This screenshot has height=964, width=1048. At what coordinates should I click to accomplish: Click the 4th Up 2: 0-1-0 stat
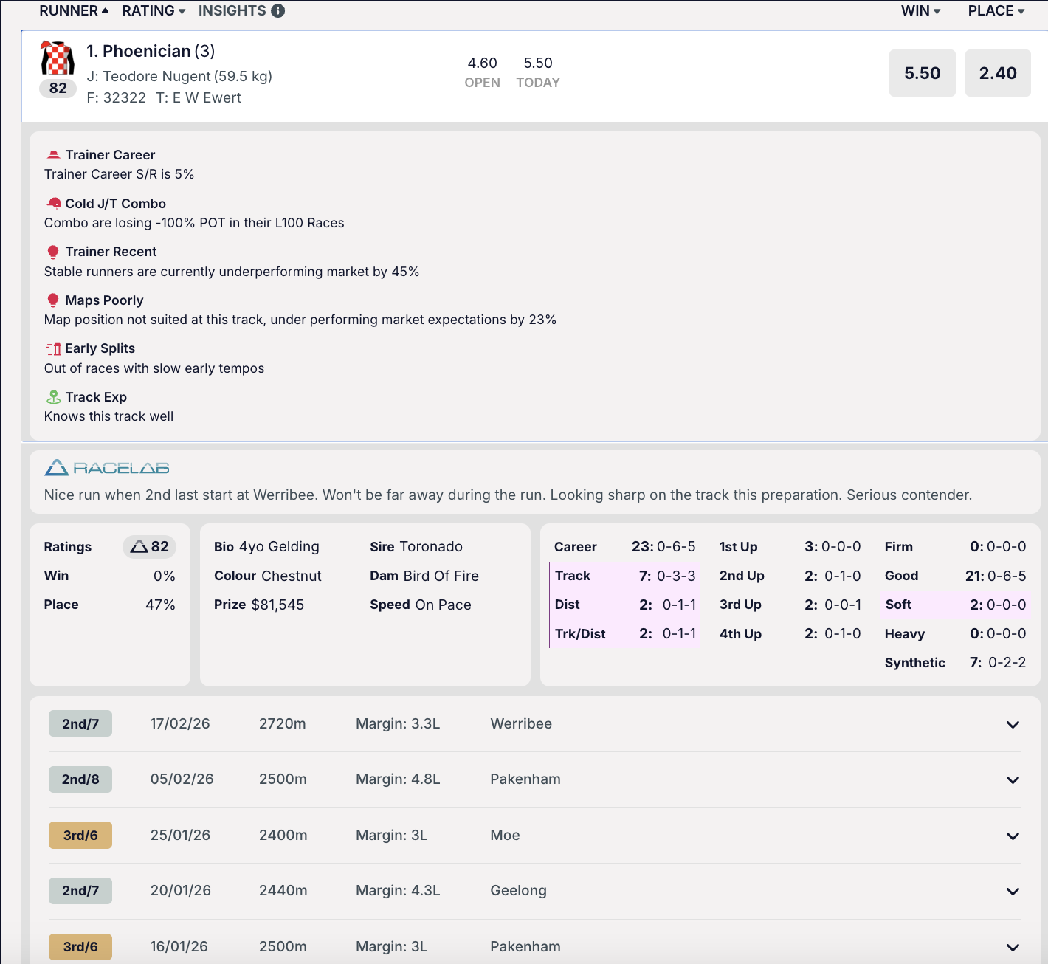(x=790, y=633)
